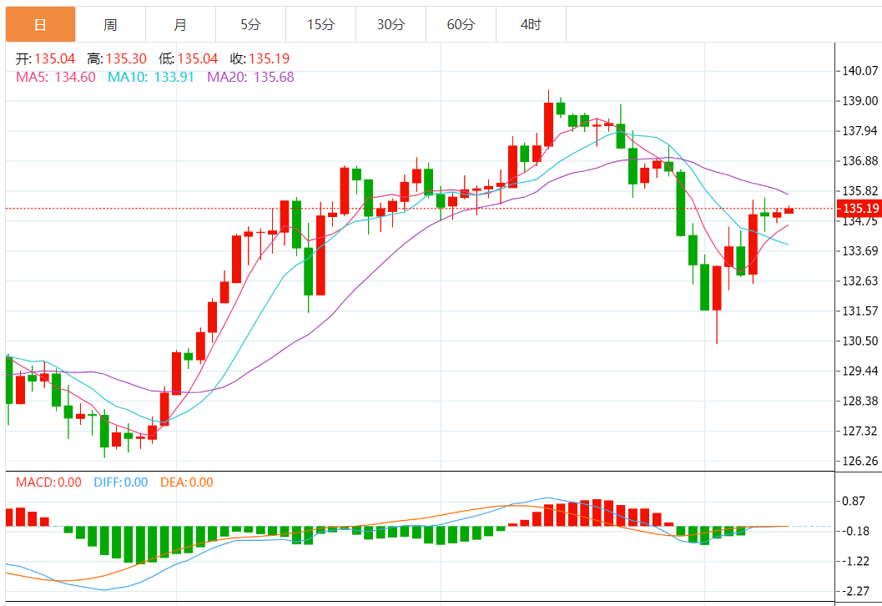Click the 高:135.30 high price value
The height and width of the screenshot is (606, 882).
(x=117, y=58)
